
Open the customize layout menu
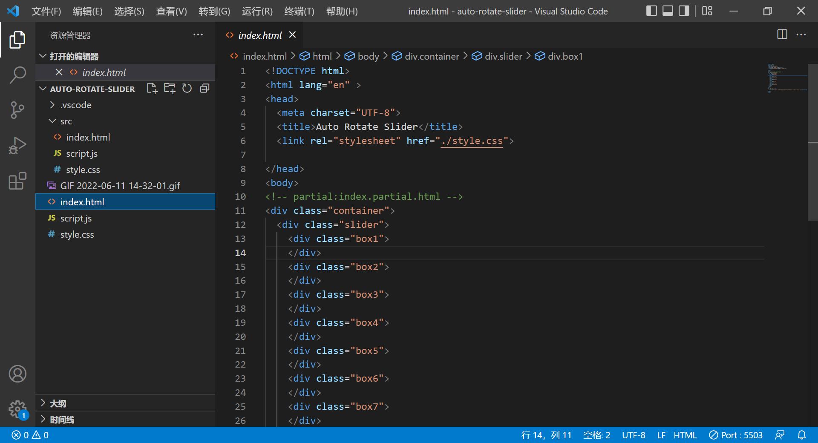point(707,11)
